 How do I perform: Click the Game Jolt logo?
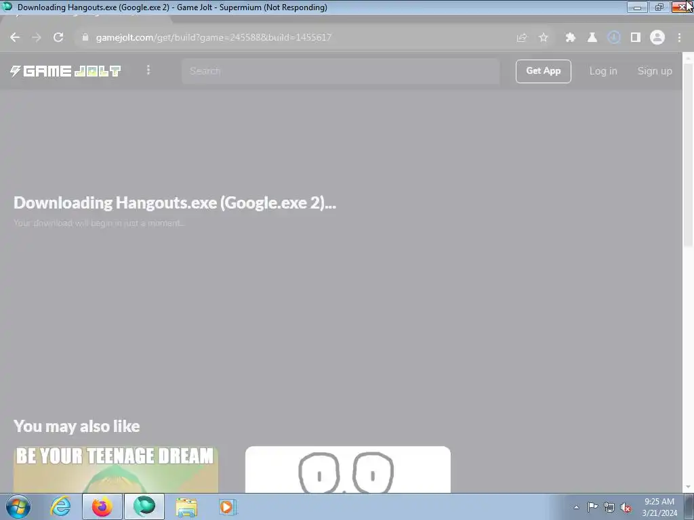tap(66, 71)
